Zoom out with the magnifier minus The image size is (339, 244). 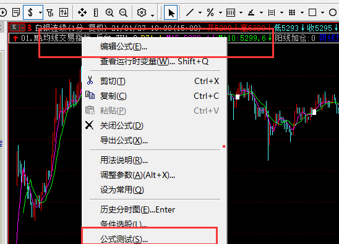[x=124, y=12]
